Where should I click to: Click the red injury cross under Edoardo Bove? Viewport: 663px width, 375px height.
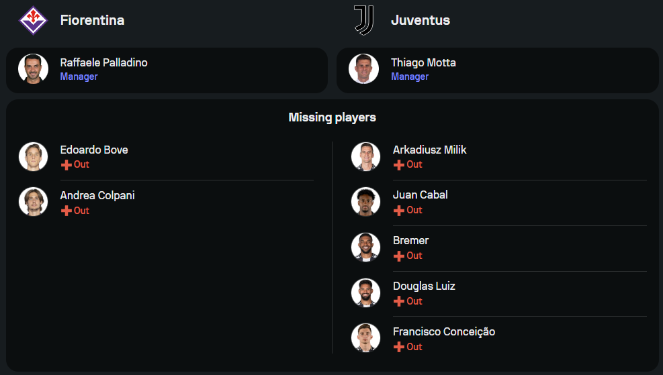[67, 165]
